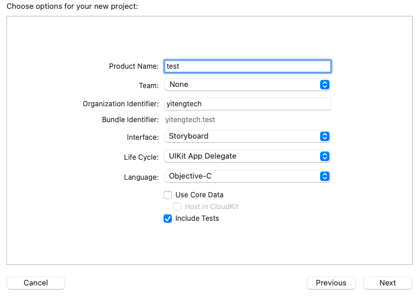Open the Life Cycle dropdown menu
Viewport: 419px width, 296px height.
(247, 156)
